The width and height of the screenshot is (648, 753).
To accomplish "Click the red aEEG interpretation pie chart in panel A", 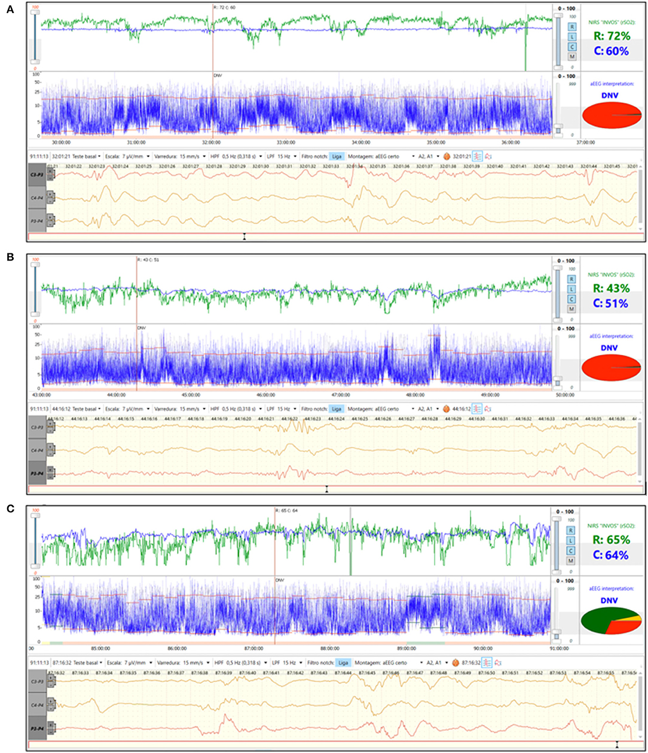I will (612, 114).
